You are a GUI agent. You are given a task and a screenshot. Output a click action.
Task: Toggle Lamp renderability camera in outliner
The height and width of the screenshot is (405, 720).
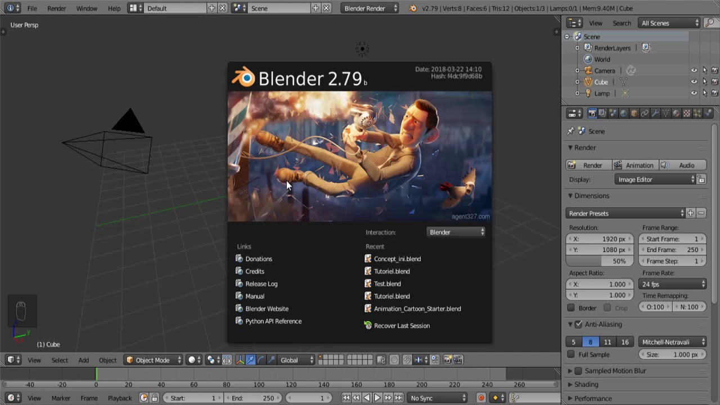point(715,93)
